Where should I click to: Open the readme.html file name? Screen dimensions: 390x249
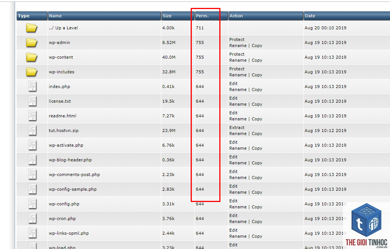[x=63, y=116]
